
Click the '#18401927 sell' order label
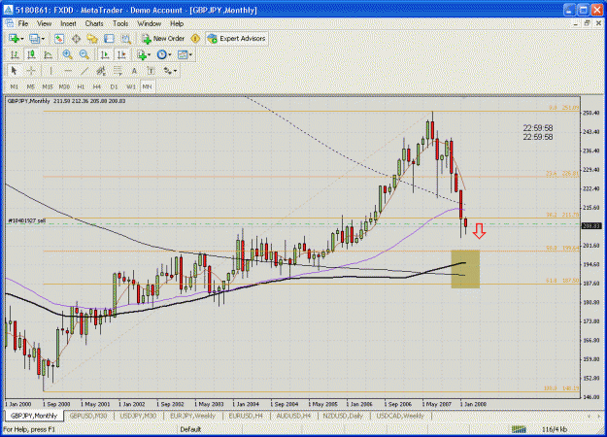[27, 220]
